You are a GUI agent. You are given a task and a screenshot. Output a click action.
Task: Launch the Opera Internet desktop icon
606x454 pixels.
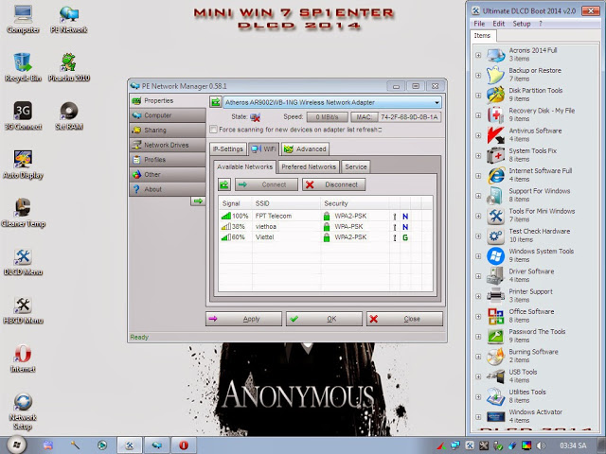(23, 358)
